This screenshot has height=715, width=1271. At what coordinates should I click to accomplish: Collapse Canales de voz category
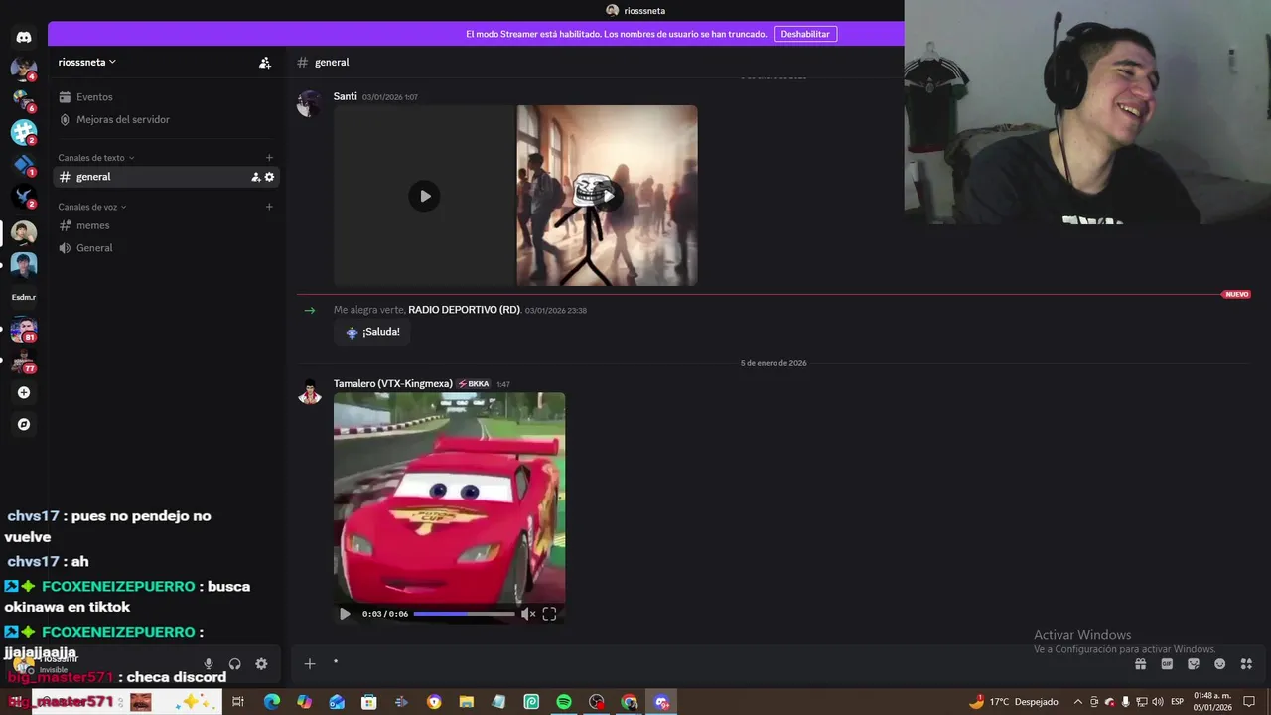pos(92,207)
